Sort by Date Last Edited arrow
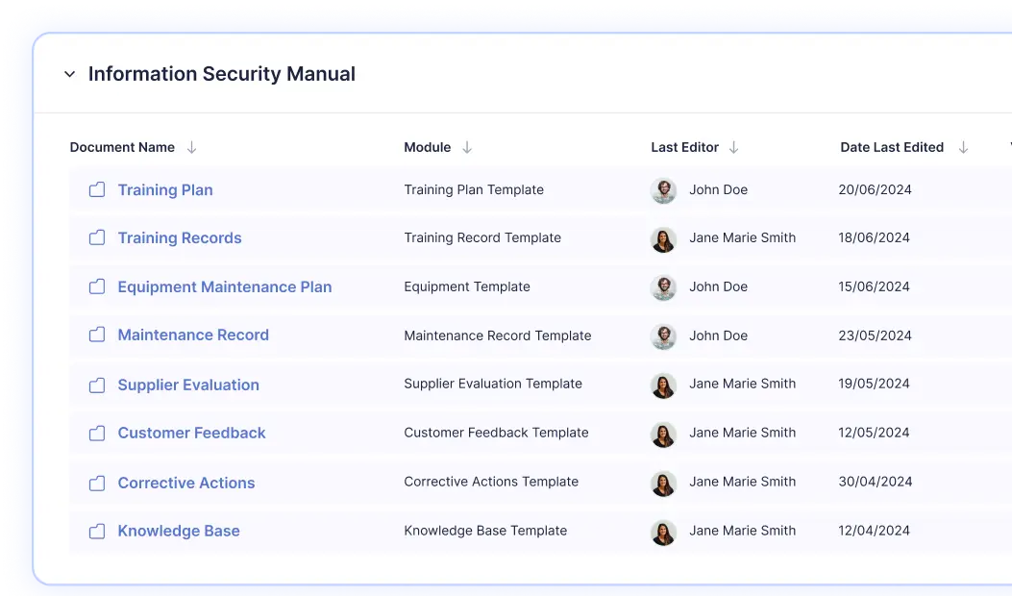This screenshot has height=596, width=1012. pos(963,148)
